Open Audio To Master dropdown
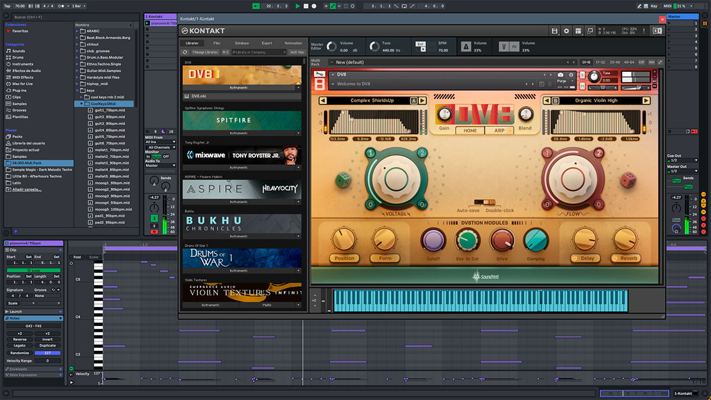This screenshot has width=711, height=400. pos(161,165)
